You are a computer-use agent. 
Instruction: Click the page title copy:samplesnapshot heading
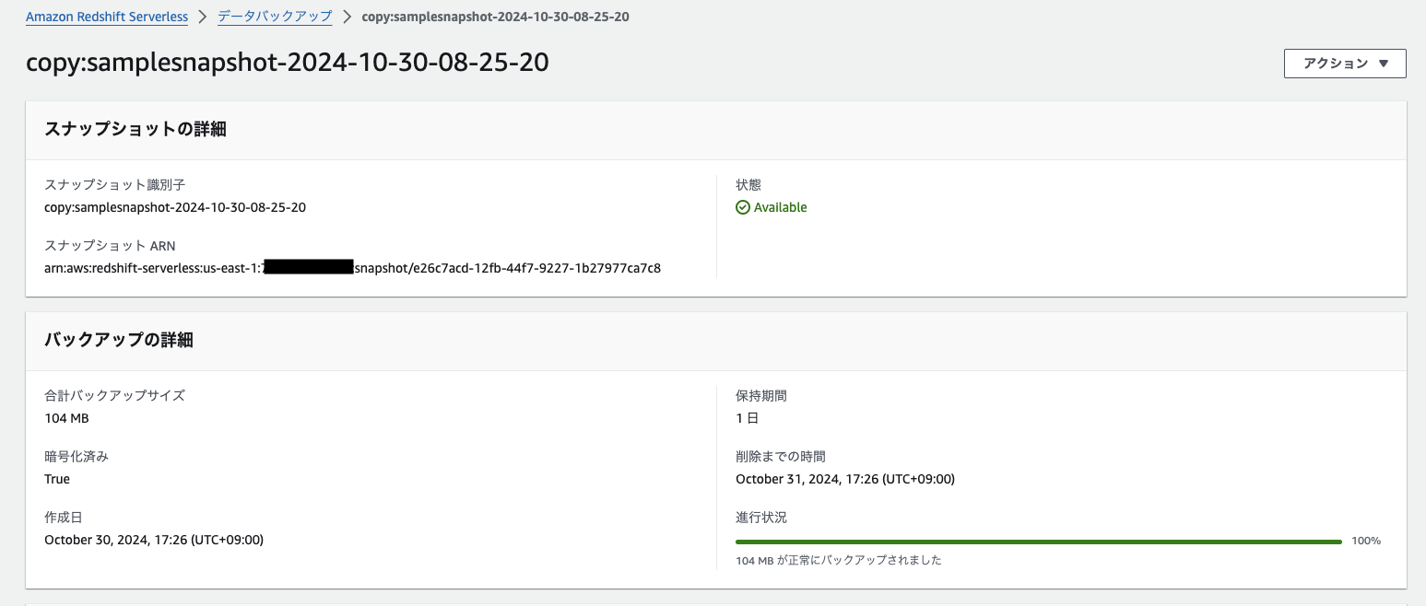pyautogui.click(x=288, y=62)
